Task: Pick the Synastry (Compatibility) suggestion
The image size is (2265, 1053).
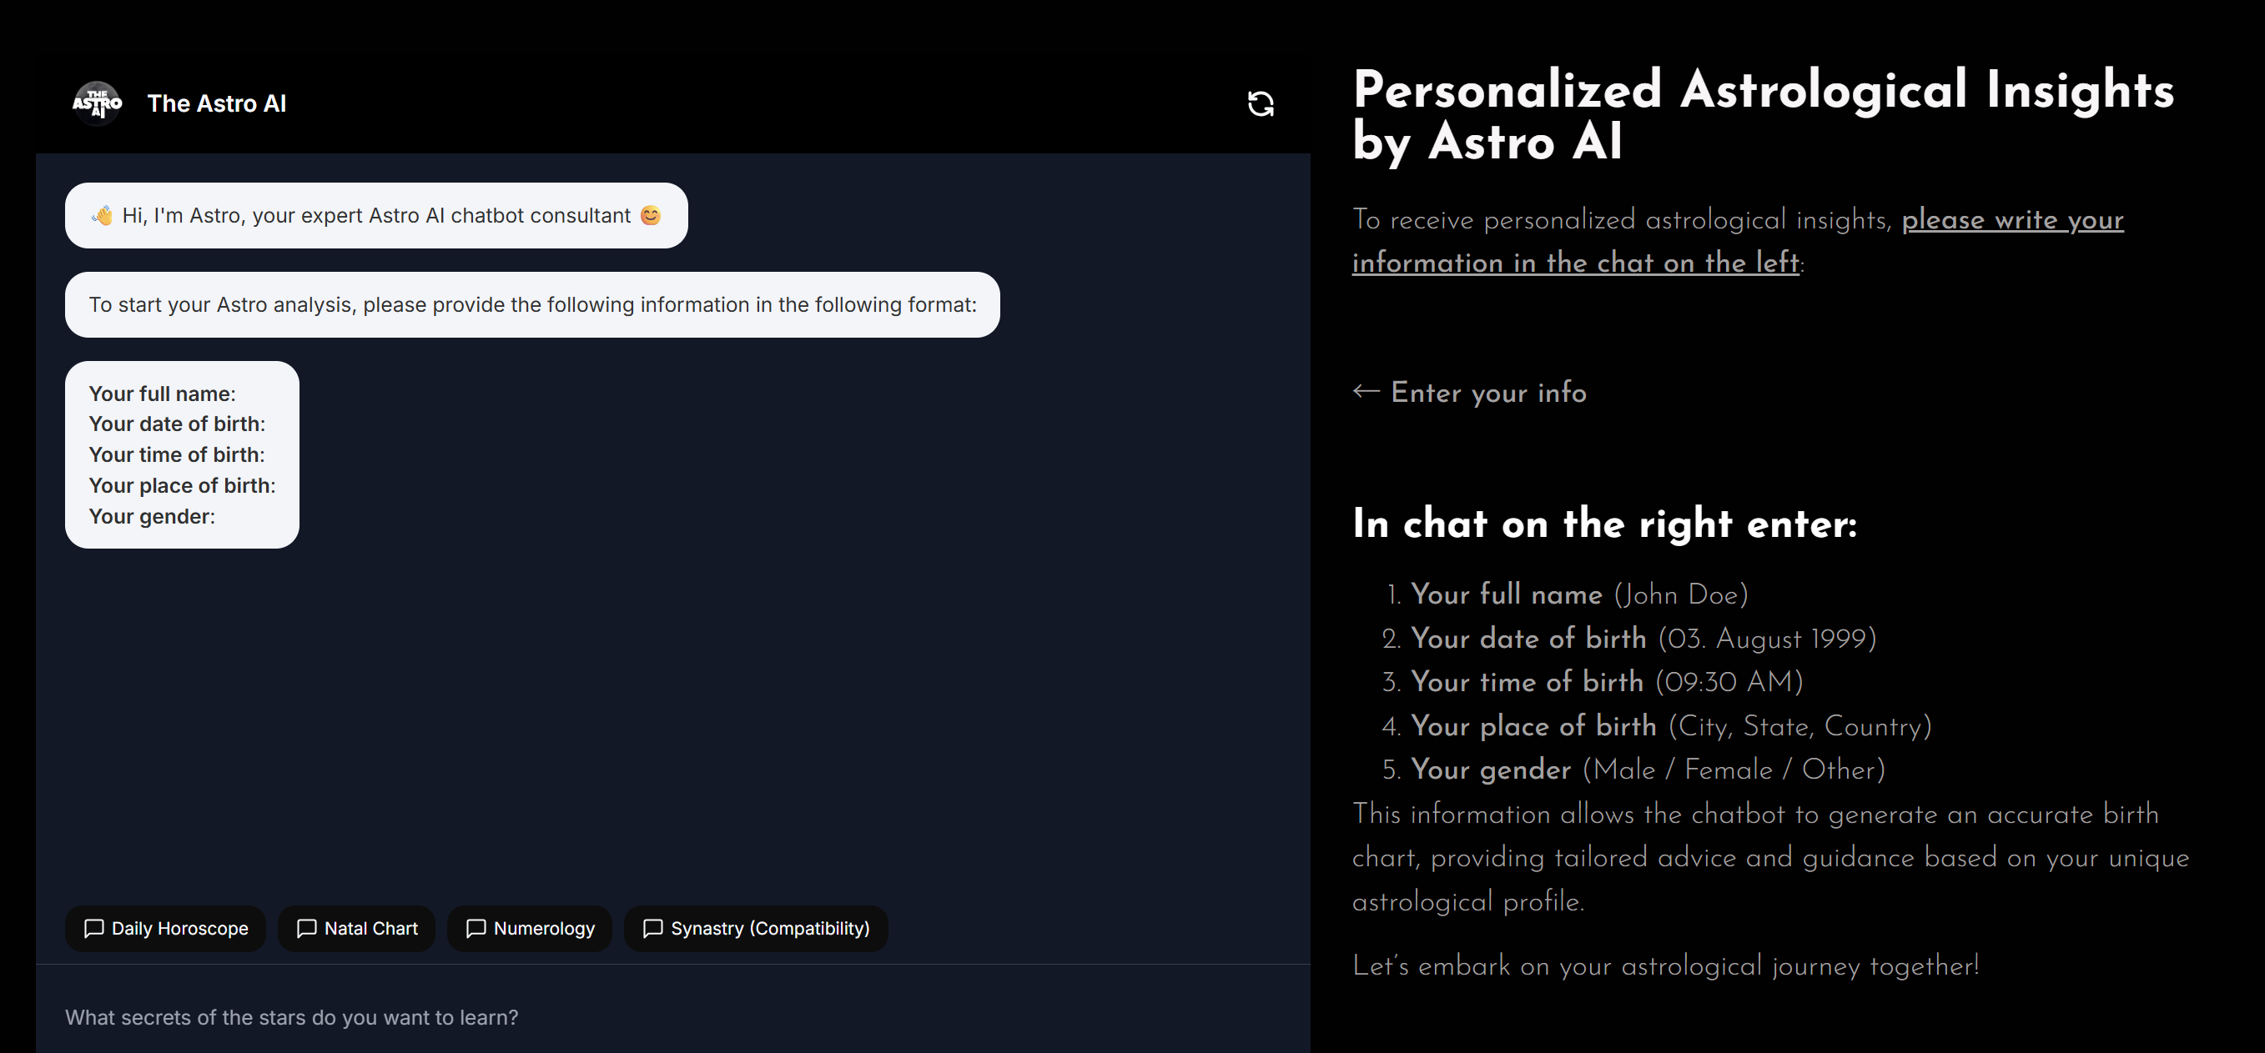Action: 756,928
